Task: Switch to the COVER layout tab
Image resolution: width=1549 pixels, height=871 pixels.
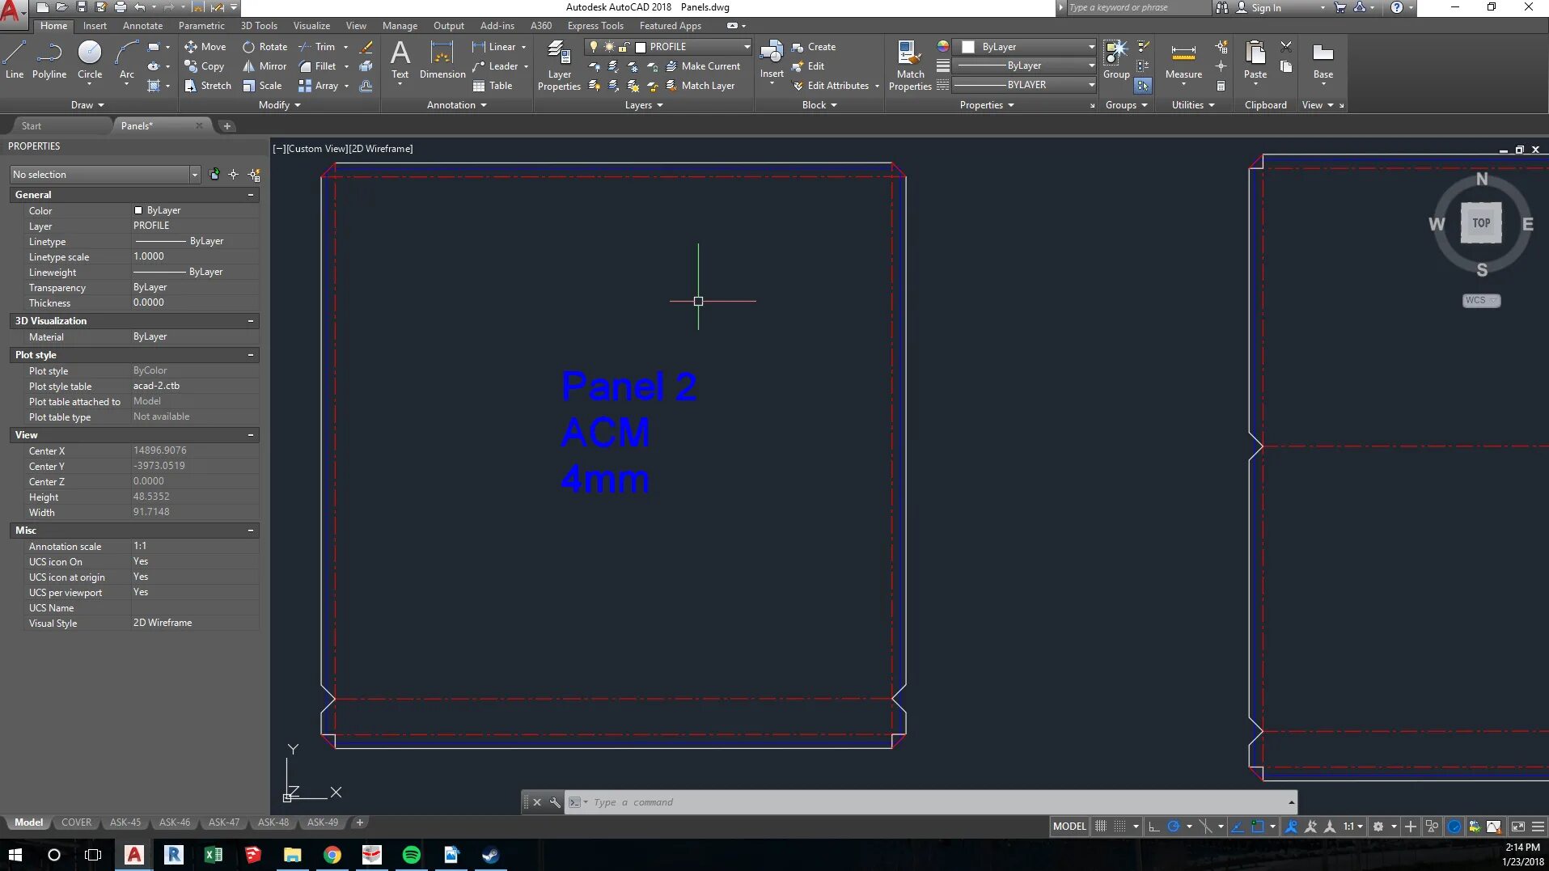Action: [77, 822]
